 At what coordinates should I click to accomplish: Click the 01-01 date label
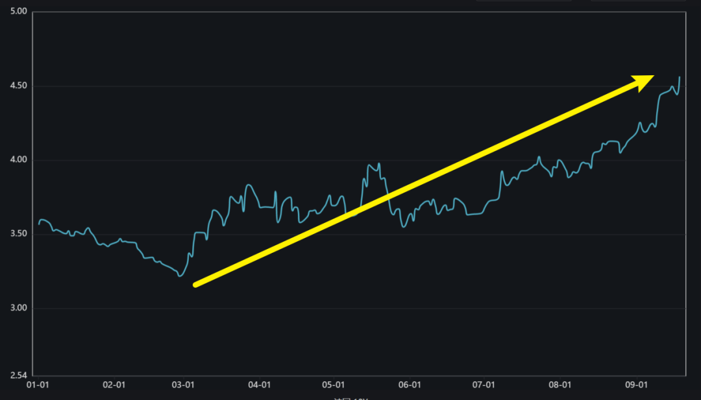38,385
